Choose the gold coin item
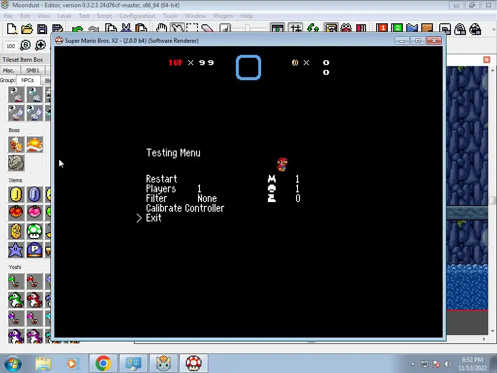Image resolution: width=497 pixels, height=373 pixels. [16, 194]
